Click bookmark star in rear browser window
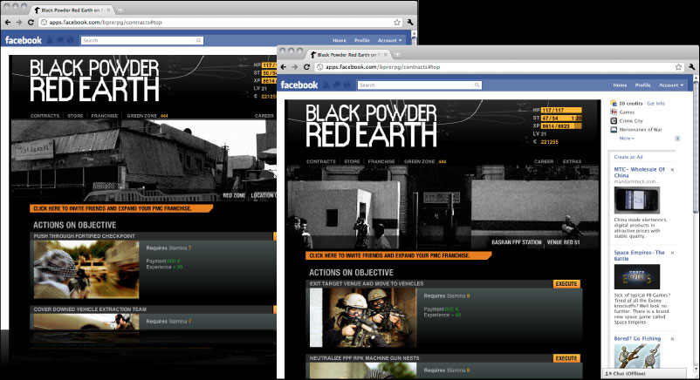The height and width of the screenshot is (380, 700). [397, 22]
